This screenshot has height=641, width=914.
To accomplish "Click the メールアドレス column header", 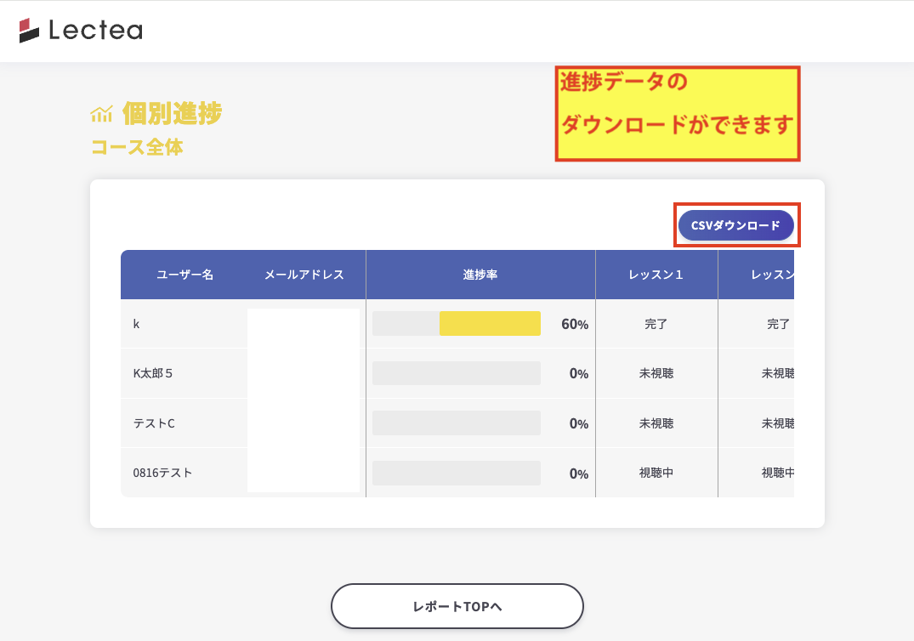I will click(304, 275).
